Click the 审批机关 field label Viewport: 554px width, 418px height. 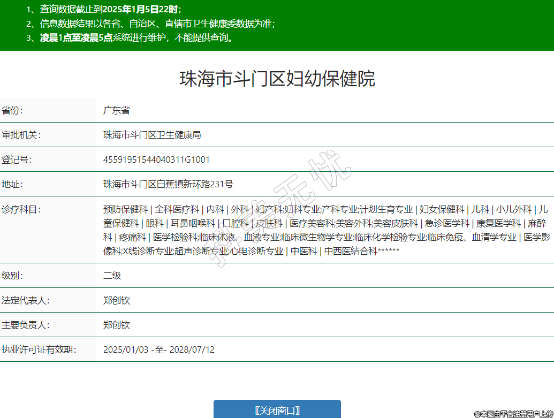tap(21, 135)
